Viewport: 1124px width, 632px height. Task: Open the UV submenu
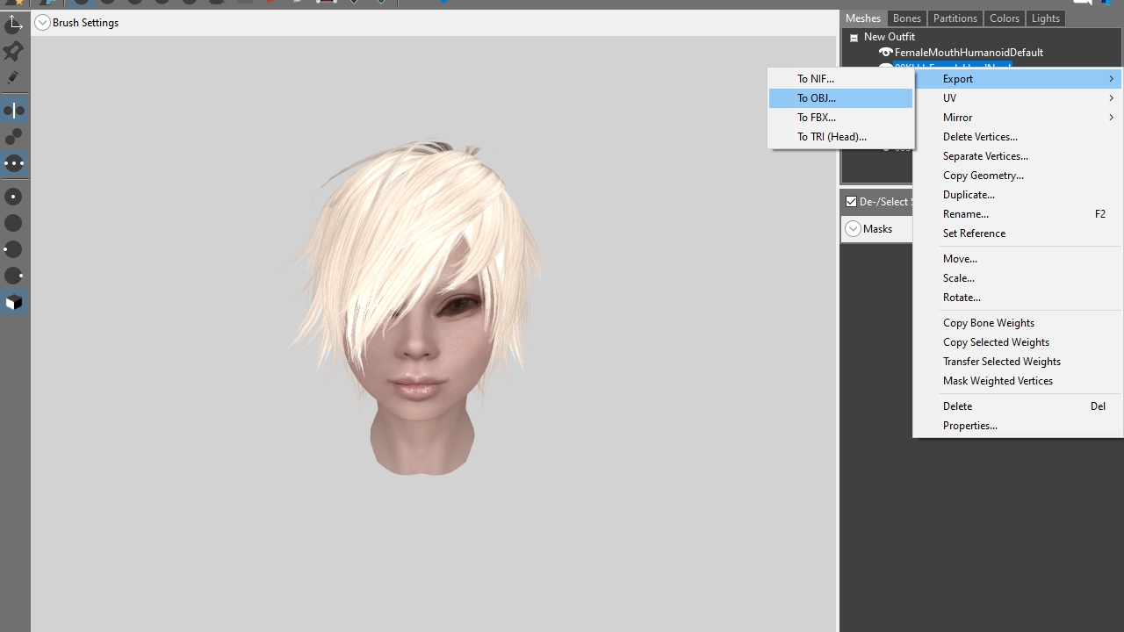(1018, 98)
